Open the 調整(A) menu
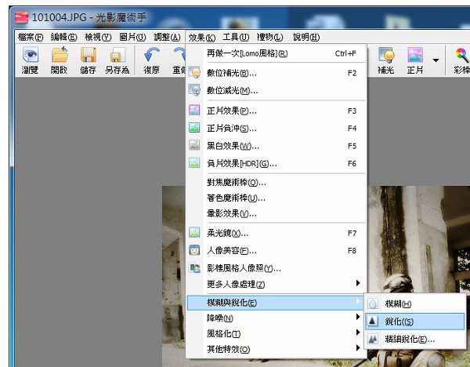Screen dimensions: 470x367 (x=168, y=37)
